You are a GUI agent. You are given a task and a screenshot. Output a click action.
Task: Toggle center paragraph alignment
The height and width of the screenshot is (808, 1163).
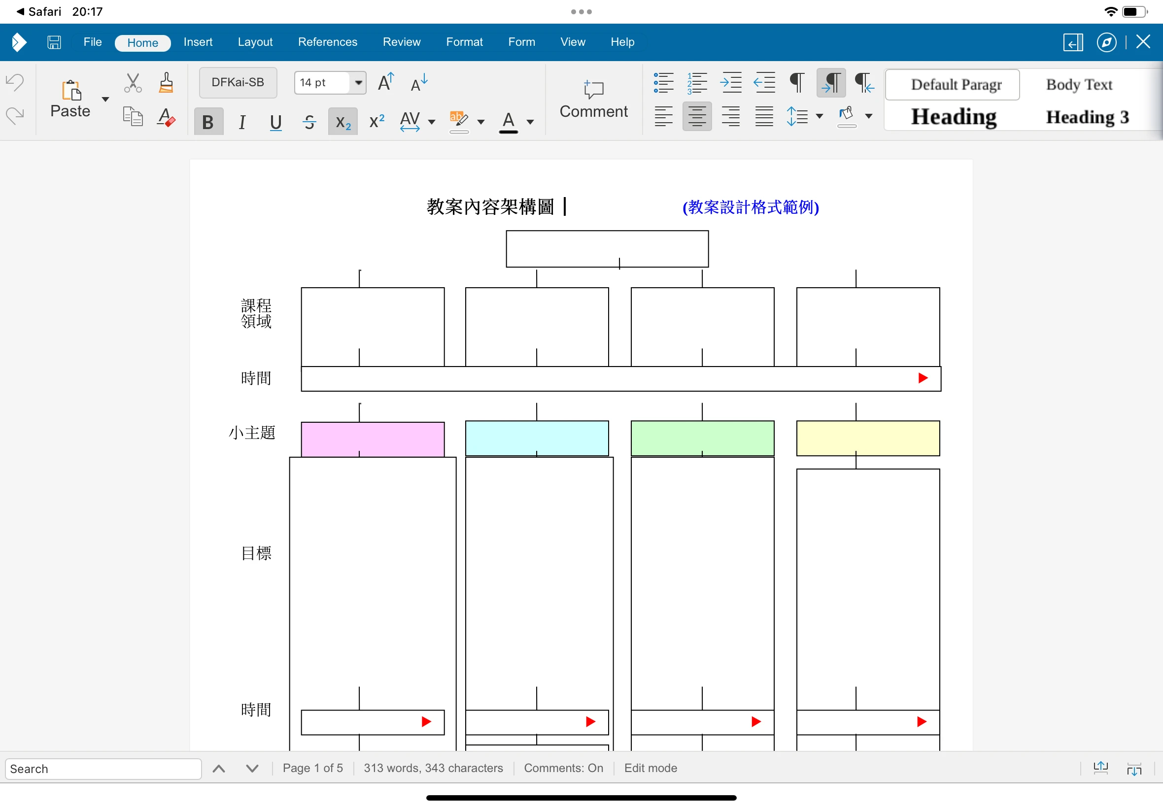pos(697,117)
